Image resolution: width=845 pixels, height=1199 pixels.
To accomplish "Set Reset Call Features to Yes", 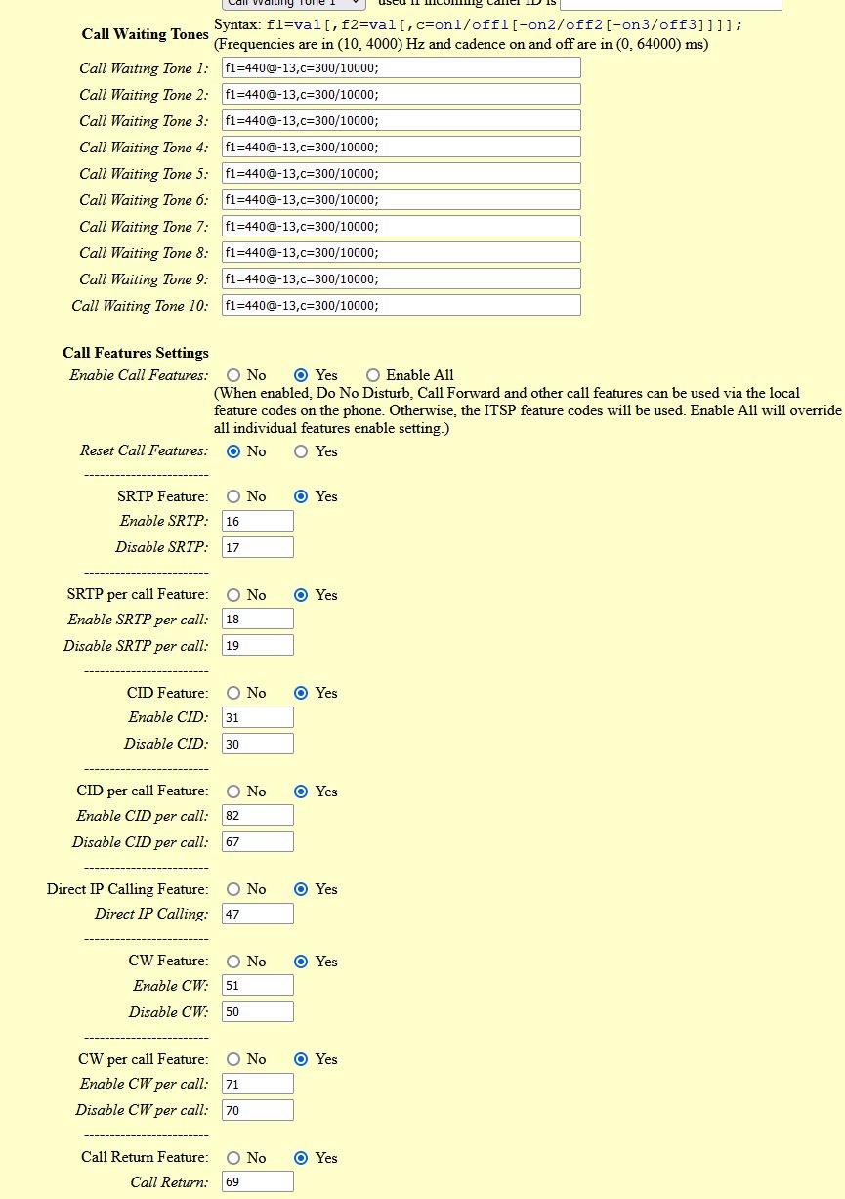I will point(302,451).
